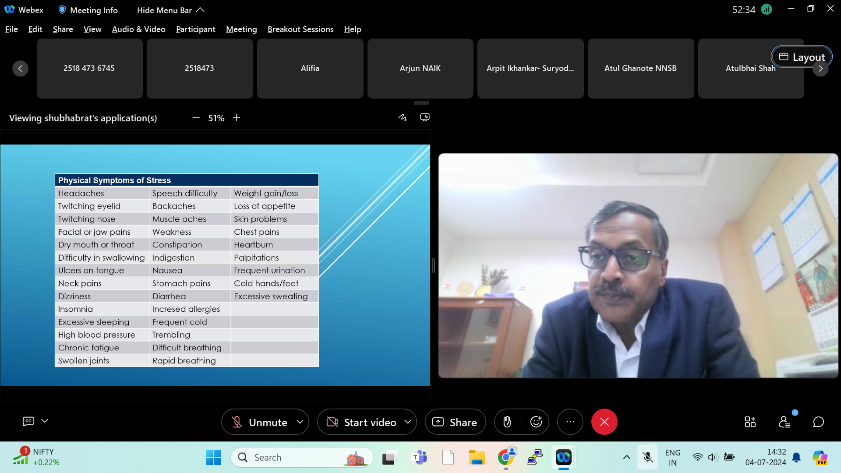Expand audio options arrow beside Unmute

coord(300,422)
